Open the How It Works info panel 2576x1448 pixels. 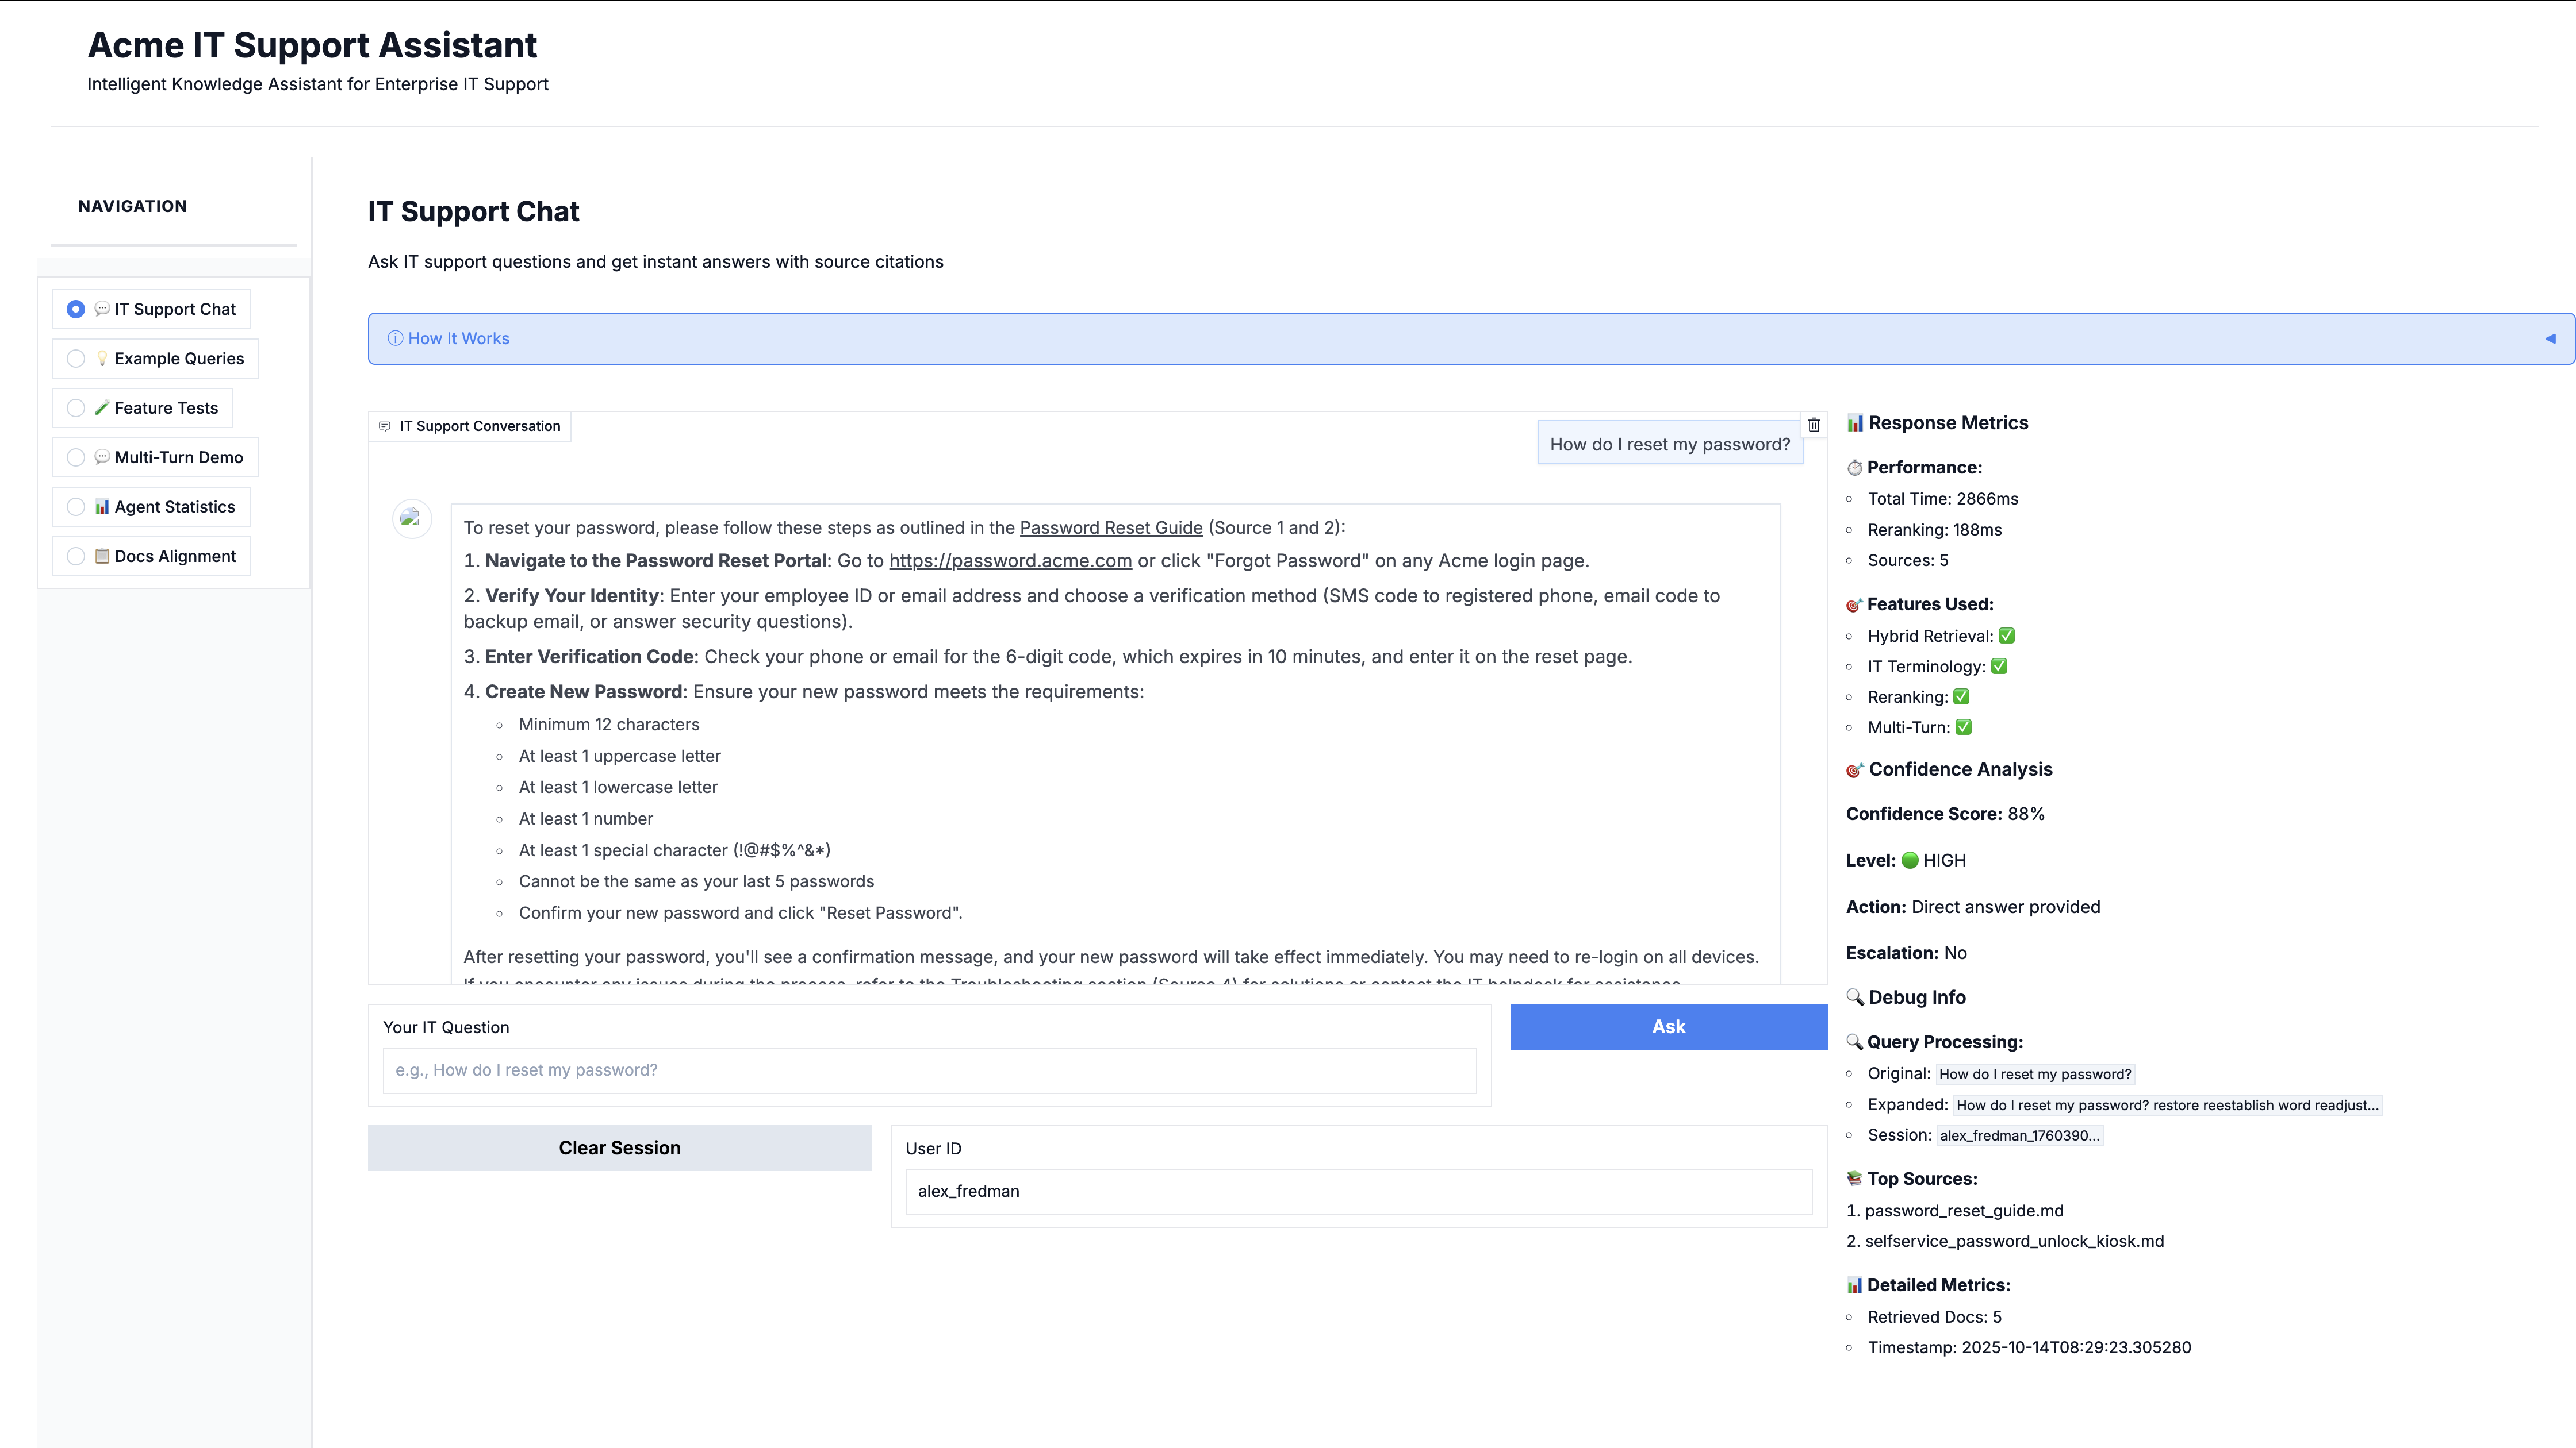458,339
